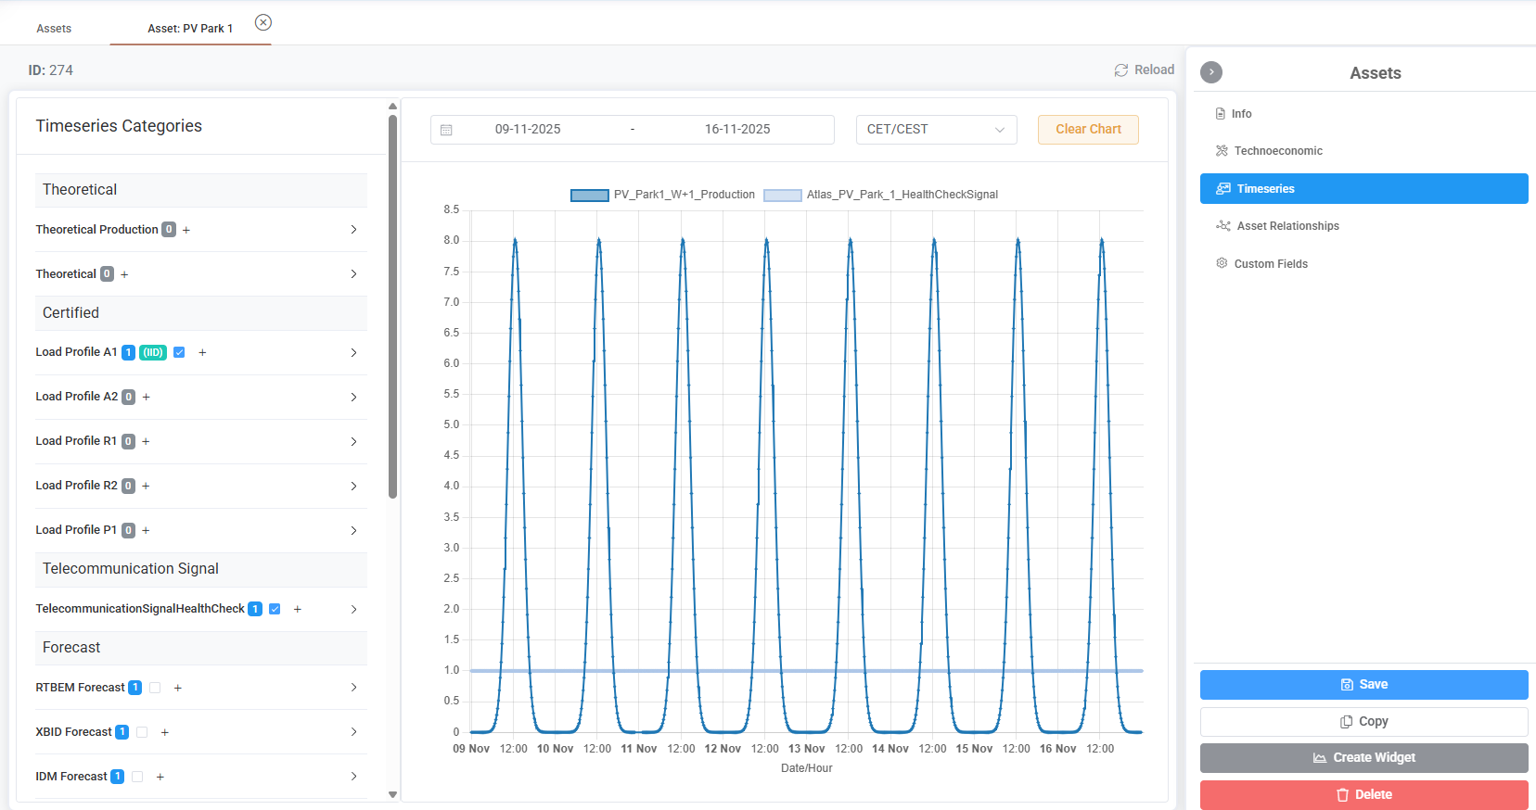Enable the RTBEM Forecast checkbox
Screen dimensions: 1536x810
[x=155, y=688]
